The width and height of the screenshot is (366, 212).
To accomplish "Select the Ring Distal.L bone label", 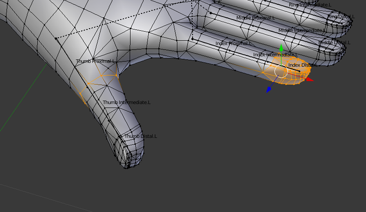I will (341, 17).
